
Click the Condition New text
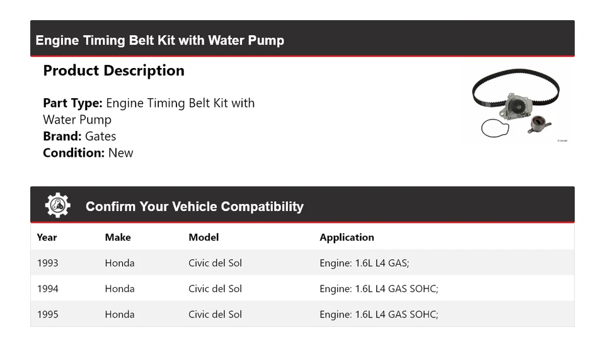[x=88, y=152]
